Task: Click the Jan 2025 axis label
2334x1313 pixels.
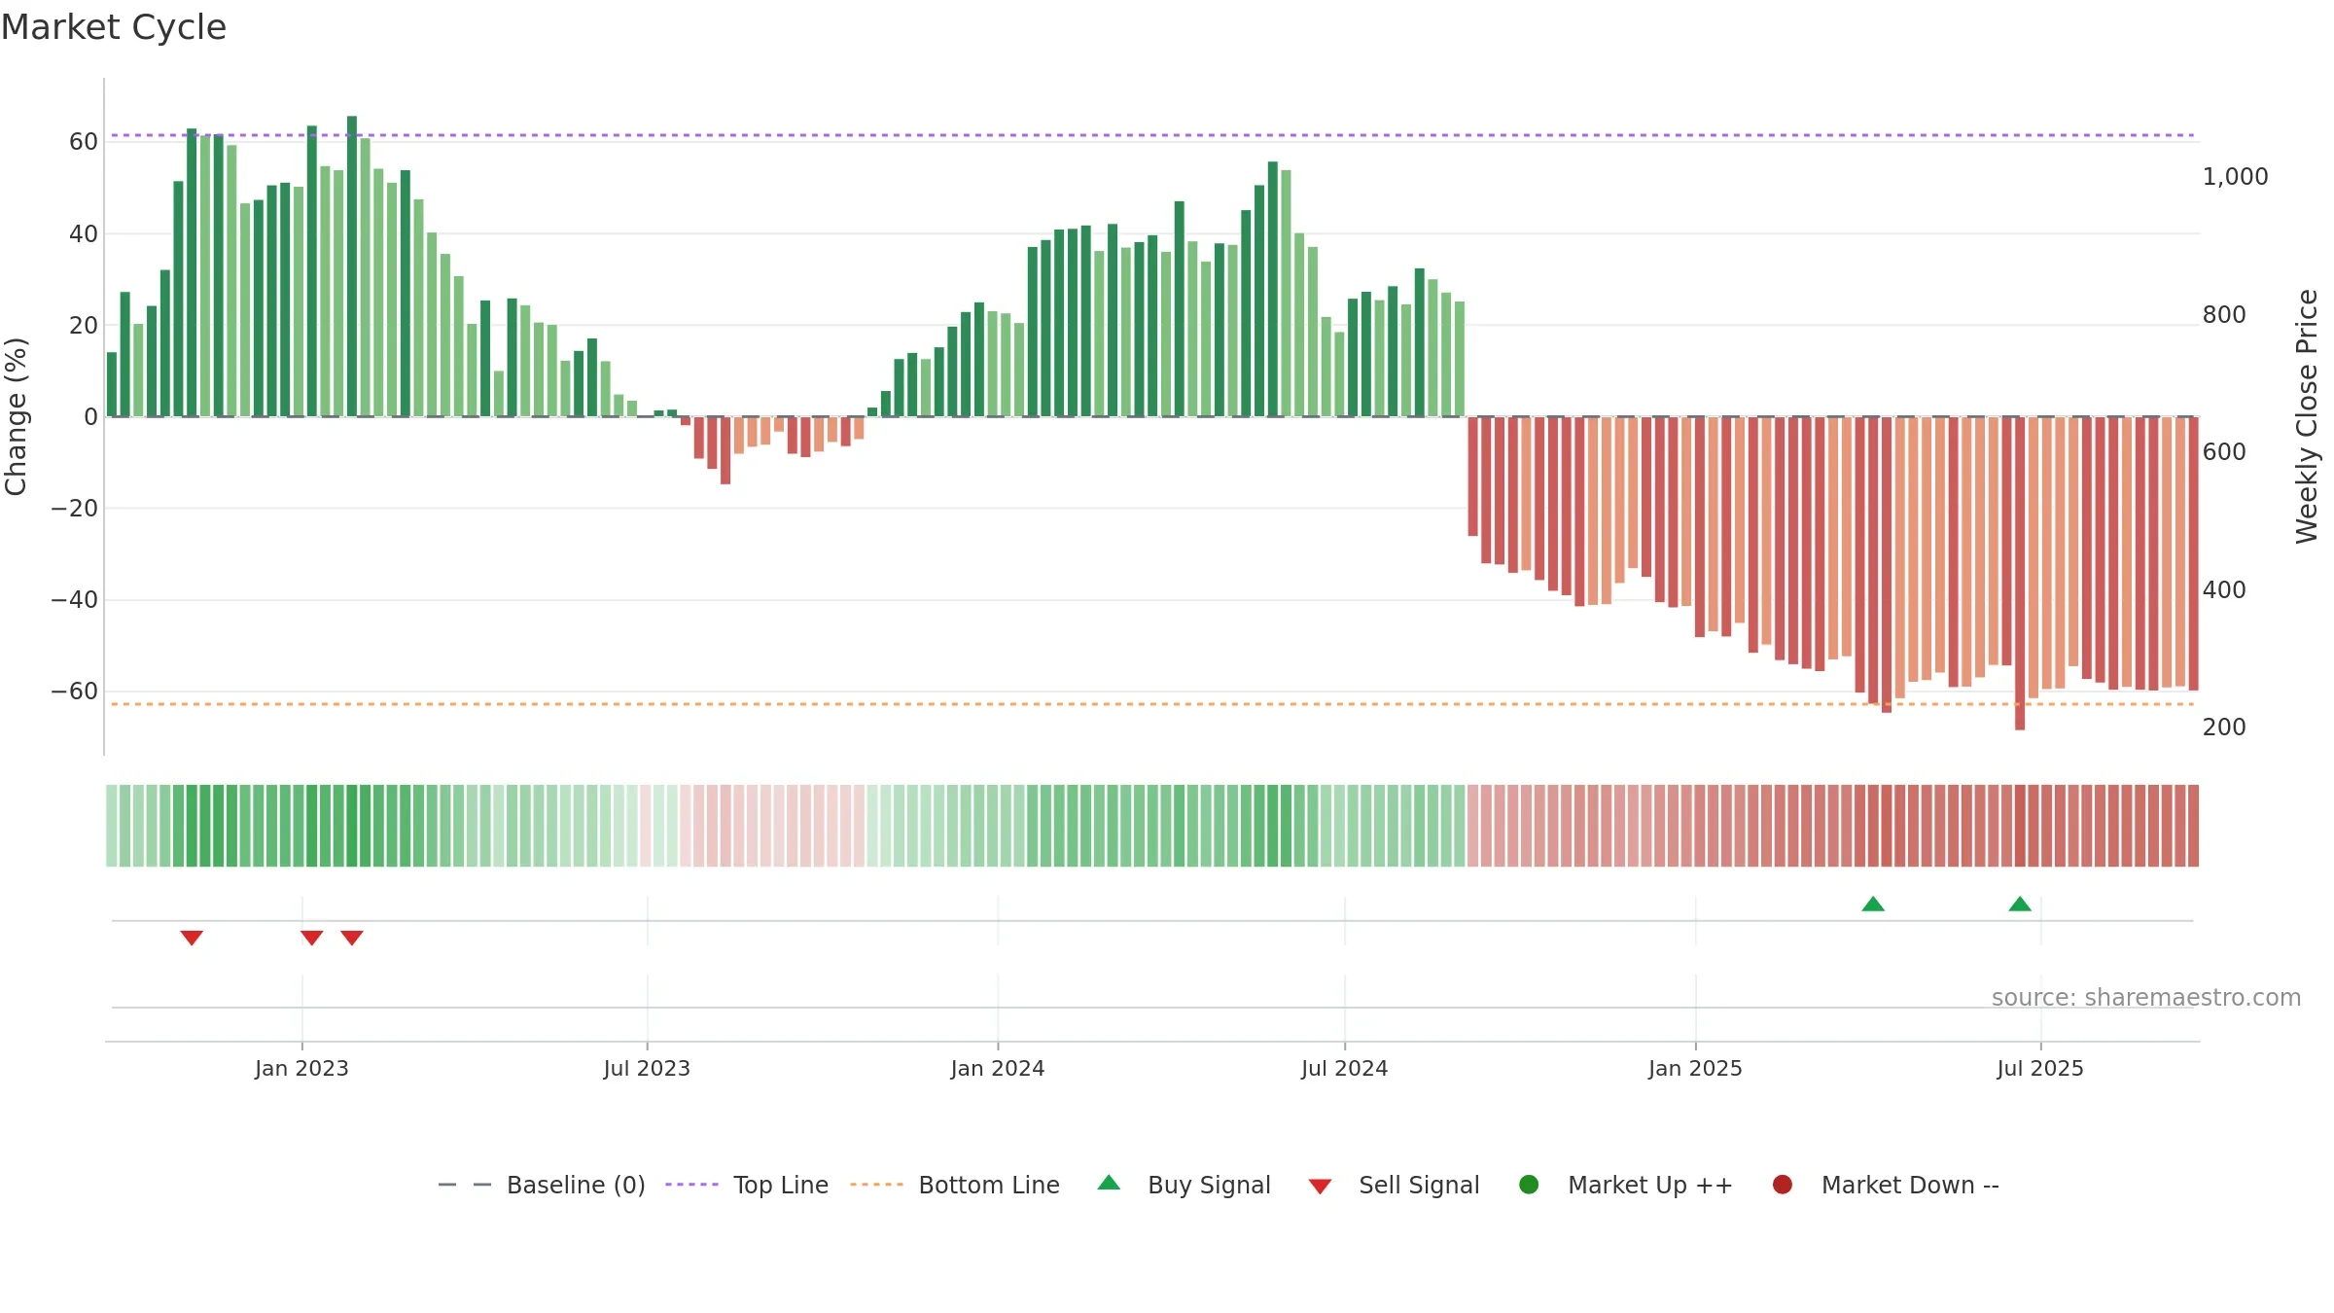Action: [x=1695, y=1069]
